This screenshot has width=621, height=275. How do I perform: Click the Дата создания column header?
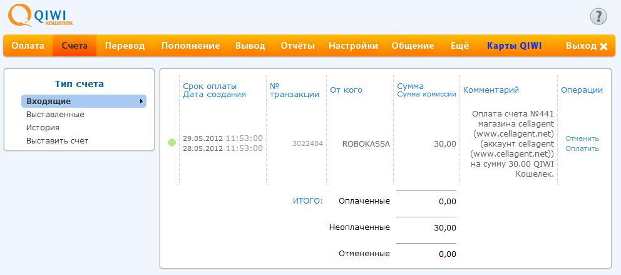pyautogui.click(x=214, y=95)
